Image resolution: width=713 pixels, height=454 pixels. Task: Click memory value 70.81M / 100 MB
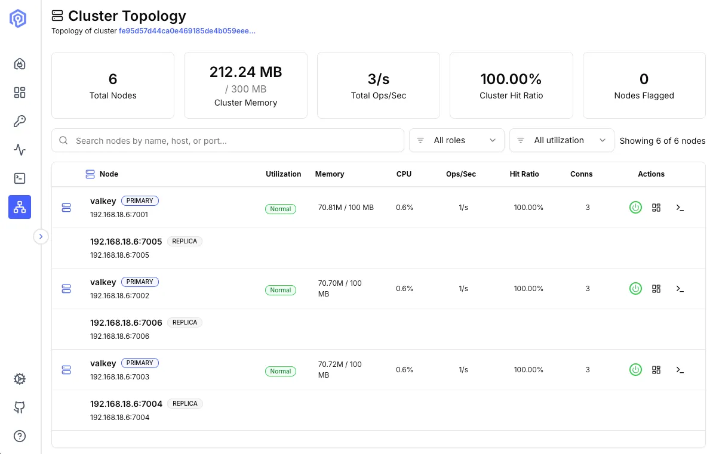(346, 208)
